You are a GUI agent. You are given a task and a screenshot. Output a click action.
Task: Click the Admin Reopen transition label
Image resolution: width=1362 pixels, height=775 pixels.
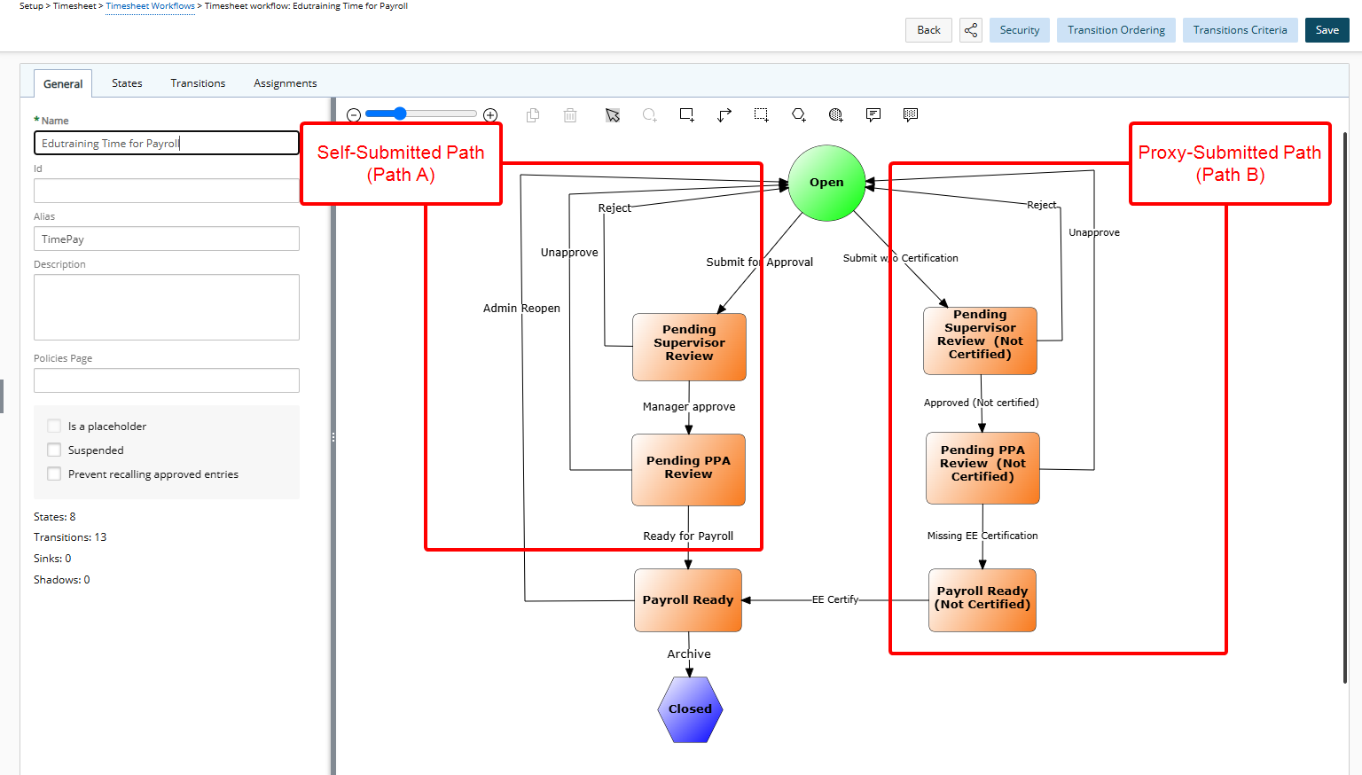click(x=521, y=308)
